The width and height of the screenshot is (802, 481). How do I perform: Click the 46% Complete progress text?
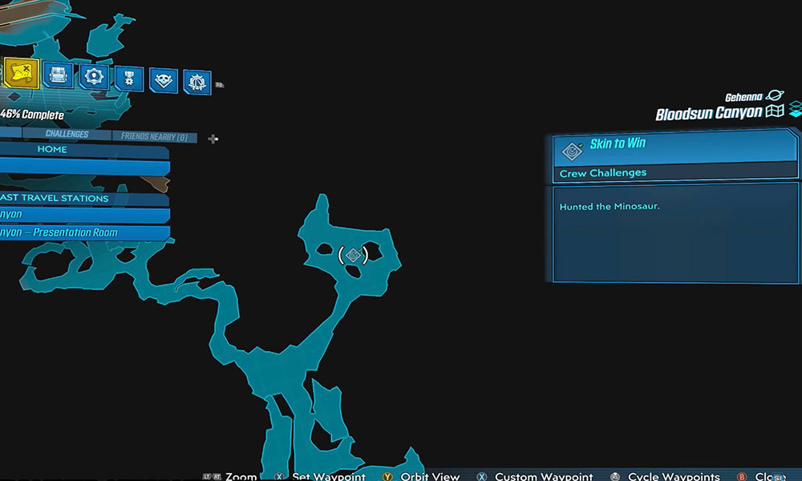pyautogui.click(x=32, y=115)
